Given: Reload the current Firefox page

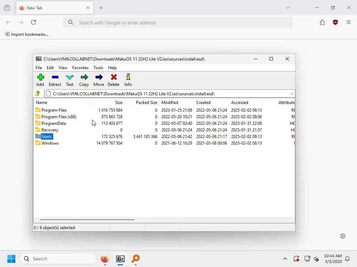Looking at the screenshot, I should (x=33, y=22).
